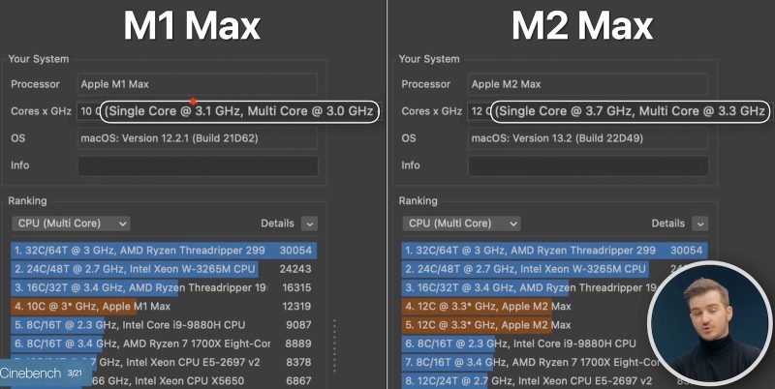Select Xeon W-3265M row in M1 Max ranking
This screenshot has width=775, height=389.
coord(164,269)
